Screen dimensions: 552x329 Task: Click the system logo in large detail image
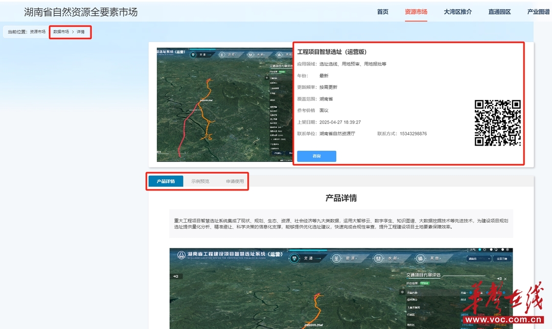coord(181,255)
